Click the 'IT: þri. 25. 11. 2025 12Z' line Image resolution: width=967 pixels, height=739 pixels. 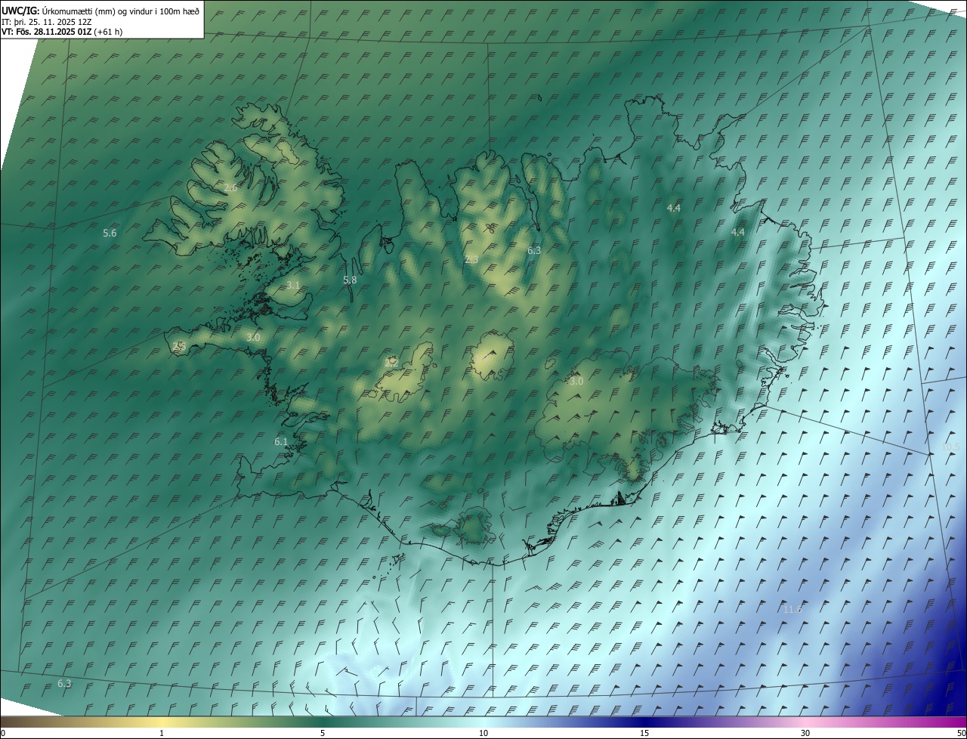point(47,21)
